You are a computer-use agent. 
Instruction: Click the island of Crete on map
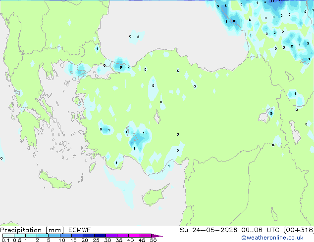pyautogui.click(x=54, y=181)
